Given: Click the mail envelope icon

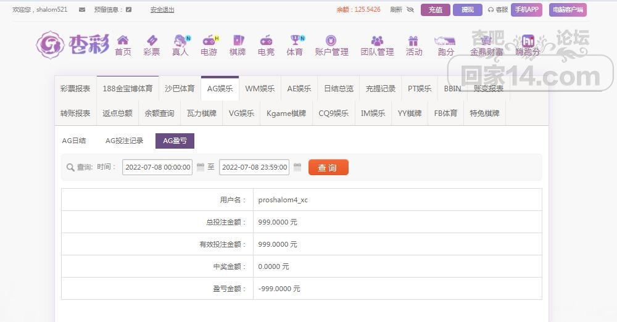Looking at the screenshot, I should 82,10.
